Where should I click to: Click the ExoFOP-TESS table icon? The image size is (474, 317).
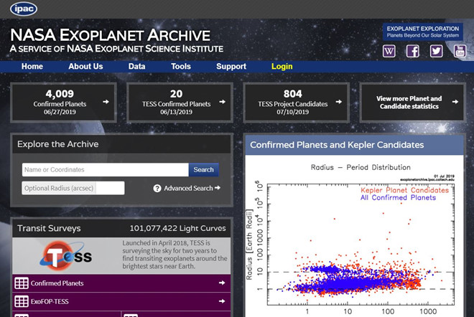pos(22,303)
